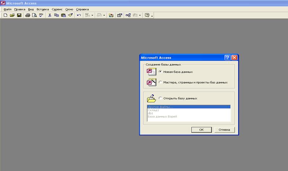
Task: Open the Вид menu
Action: coord(31,9)
